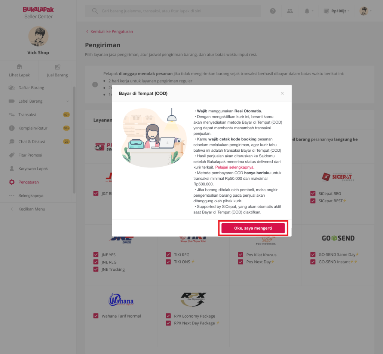The width and height of the screenshot is (383, 354).
Task: Click the Pengaturan gear icon
Action: click(12, 182)
